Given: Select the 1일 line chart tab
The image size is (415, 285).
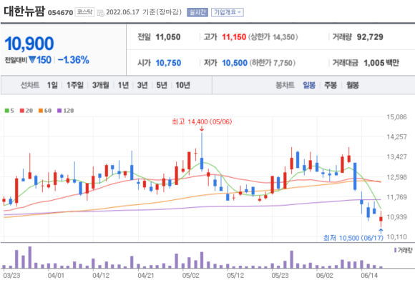Looking at the screenshot, I should pos(52,85).
